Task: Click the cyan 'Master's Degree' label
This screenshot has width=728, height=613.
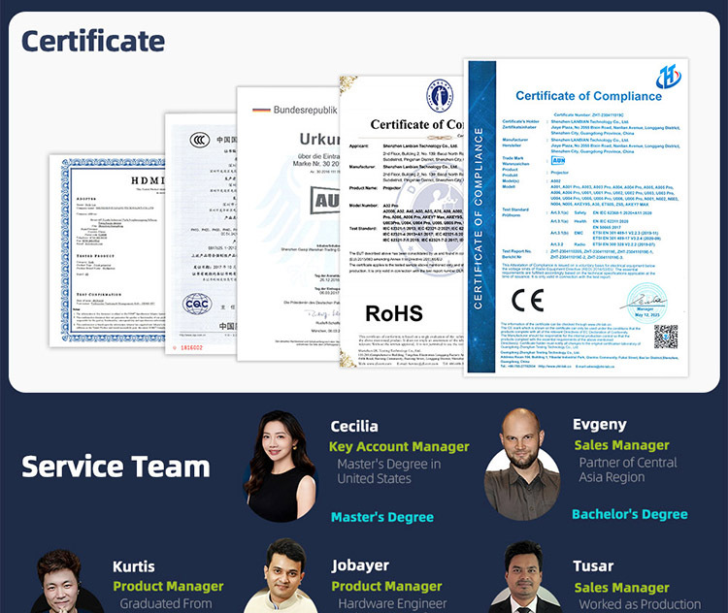Action: point(382,517)
